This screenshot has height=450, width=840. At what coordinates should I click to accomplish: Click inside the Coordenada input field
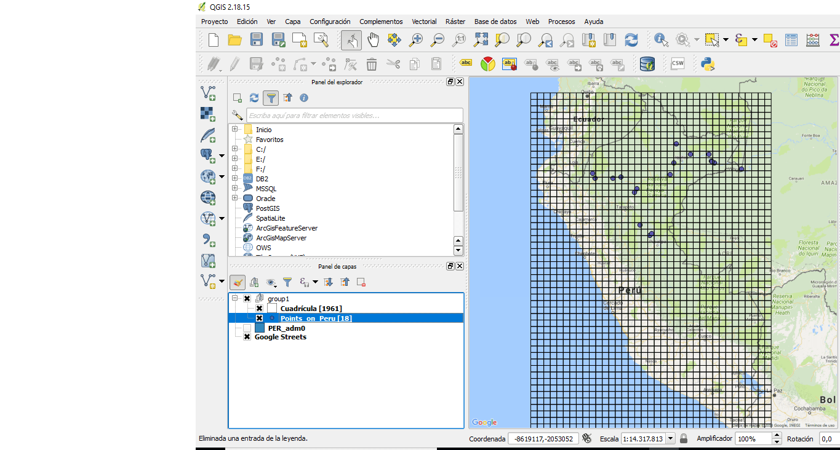click(x=543, y=438)
